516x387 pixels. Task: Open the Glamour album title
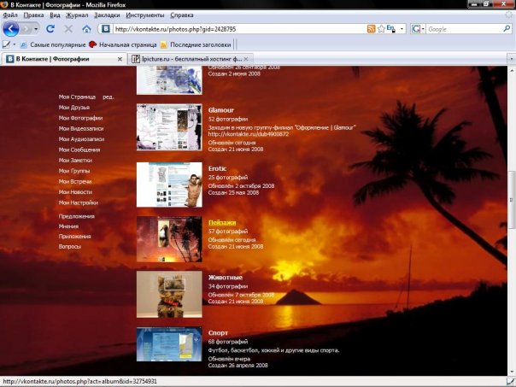220,110
